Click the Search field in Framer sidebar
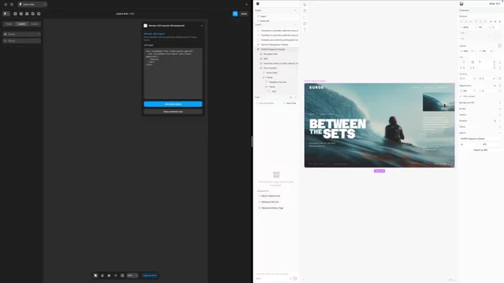This screenshot has height=283, width=504. 22,41
